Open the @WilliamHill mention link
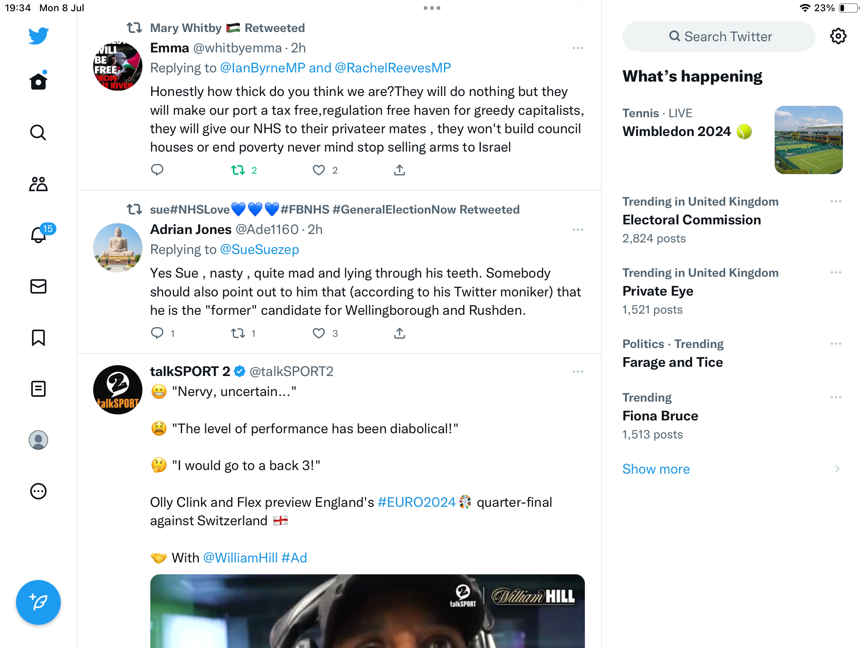The height and width of the screenshot is (648, 864). point(240,558)
